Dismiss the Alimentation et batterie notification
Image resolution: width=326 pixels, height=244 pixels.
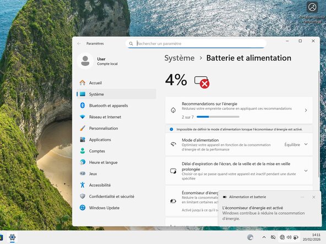(x=314, y=197)
